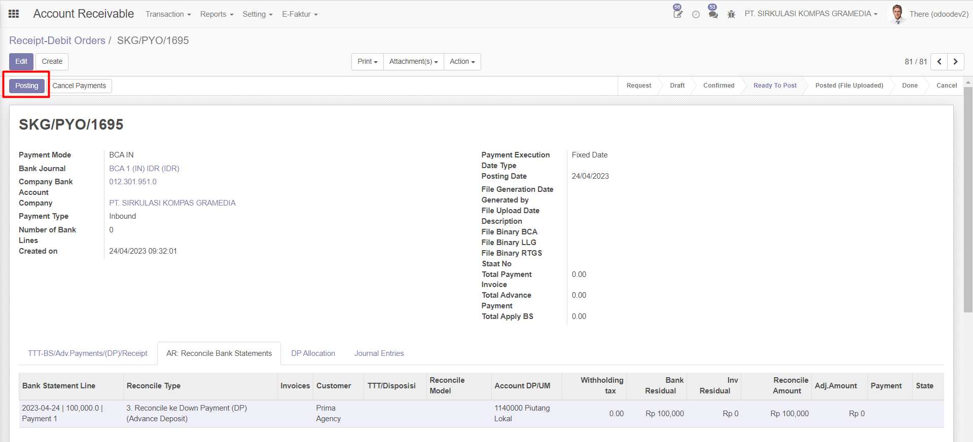Viewport: 973px width, 442px height.
Task: Click the Ready To Post status stage
Action: click(775, 86)
